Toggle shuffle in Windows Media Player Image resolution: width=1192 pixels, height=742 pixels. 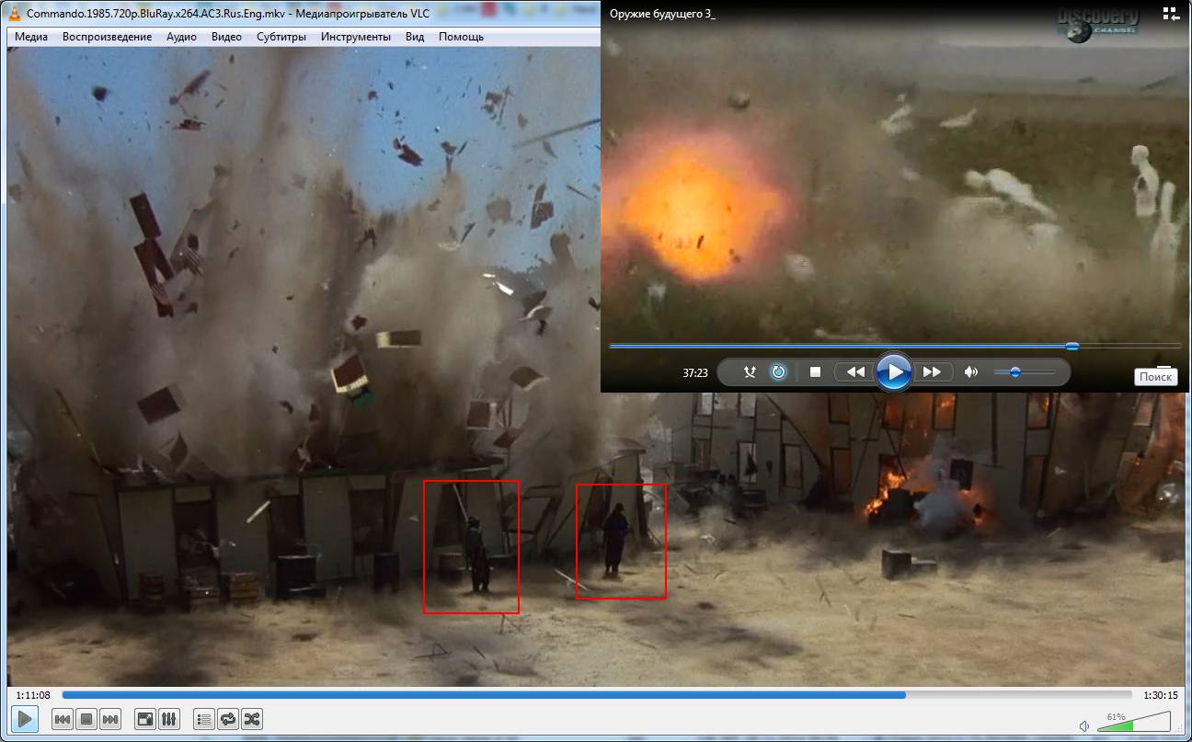pyautogui.click(x=750, y=372)
